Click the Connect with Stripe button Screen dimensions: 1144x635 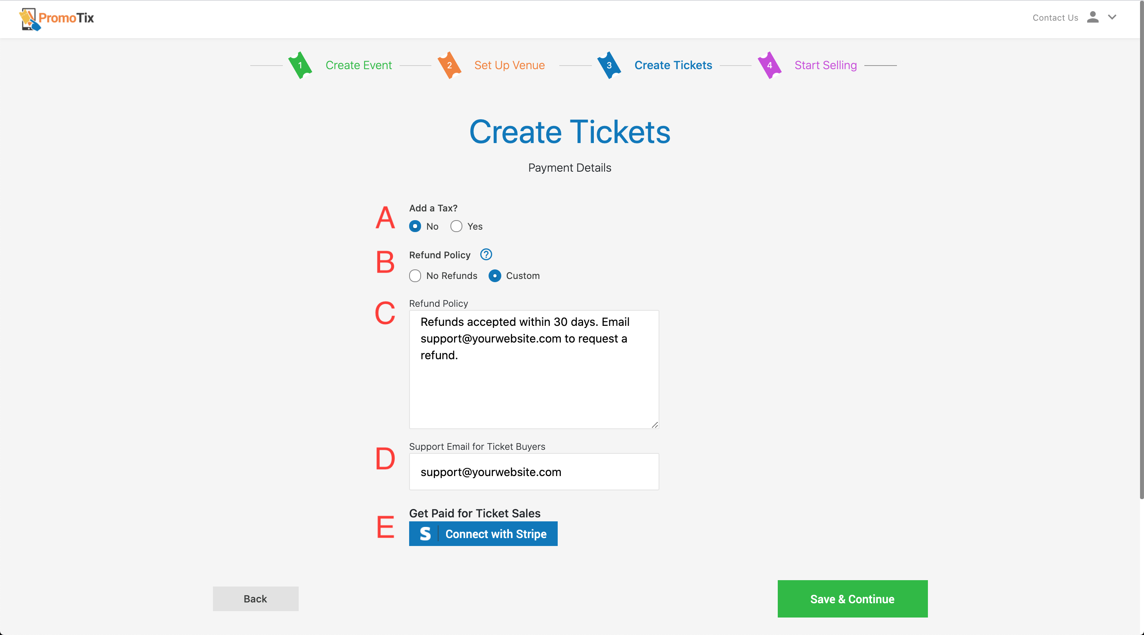483,534
